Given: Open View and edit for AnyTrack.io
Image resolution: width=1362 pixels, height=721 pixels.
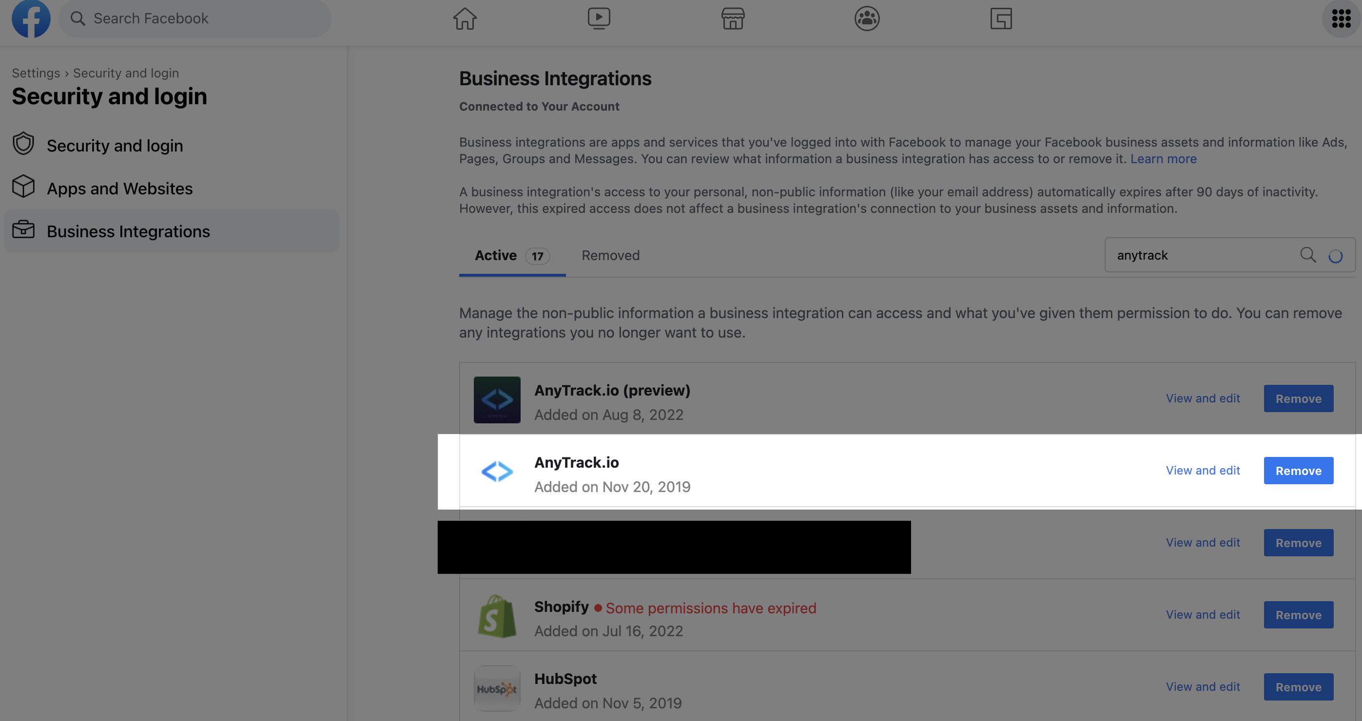Looking at the screenshot, I should [x=1203, y=470].
